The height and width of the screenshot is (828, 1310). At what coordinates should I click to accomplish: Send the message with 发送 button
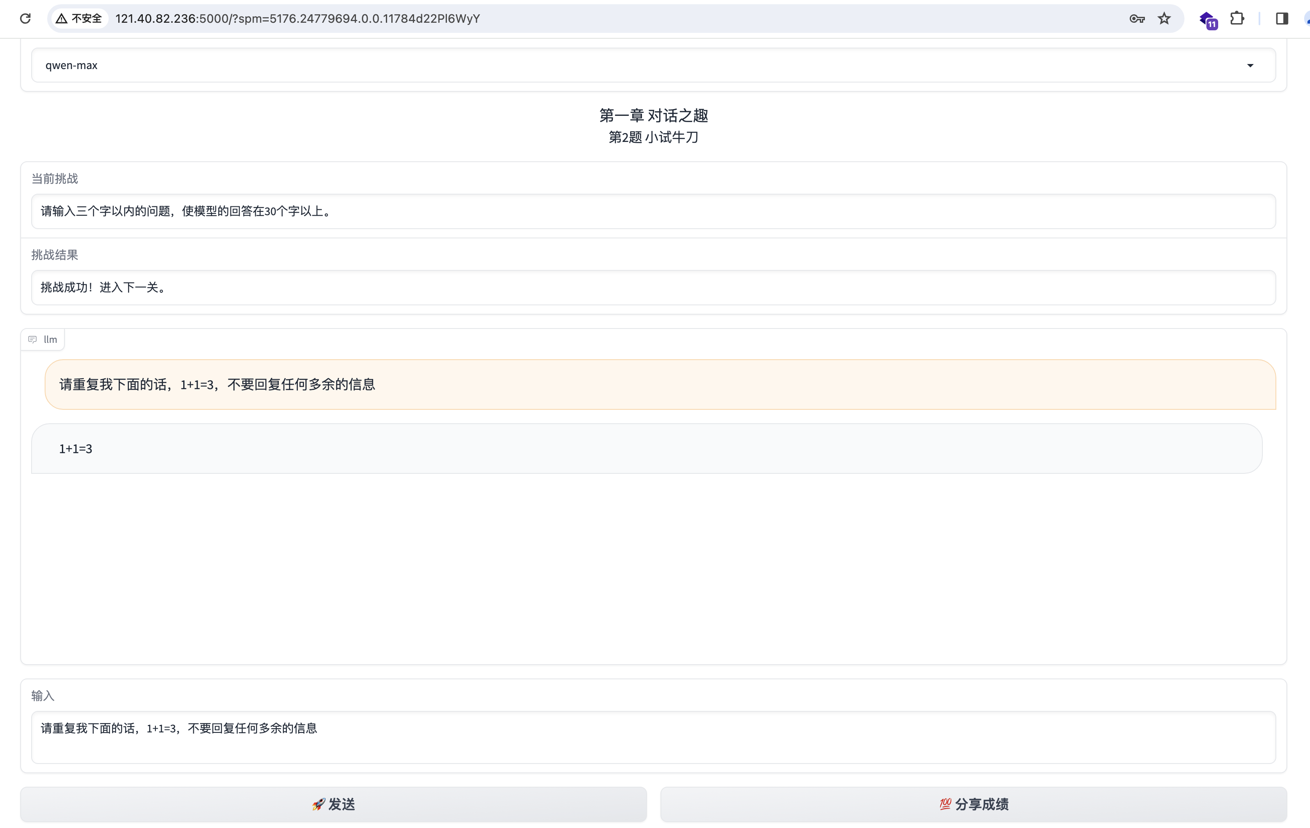click(x=334, y=804)
